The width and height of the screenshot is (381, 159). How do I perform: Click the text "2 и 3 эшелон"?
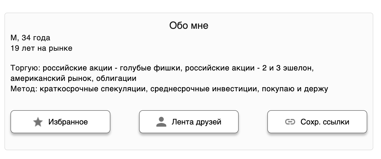[x=288, y=68]
